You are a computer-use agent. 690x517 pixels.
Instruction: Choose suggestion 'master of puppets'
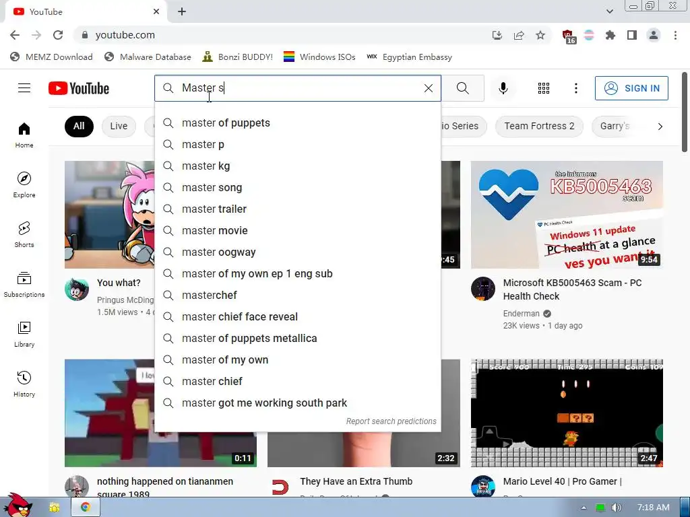point(298,123)
